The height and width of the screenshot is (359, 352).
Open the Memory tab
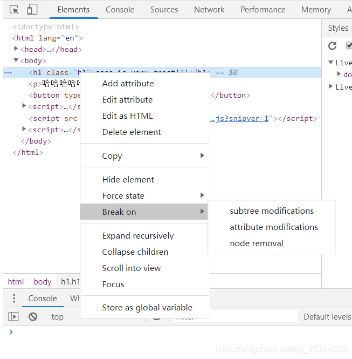pyautogui.click(x=316, y=10)
